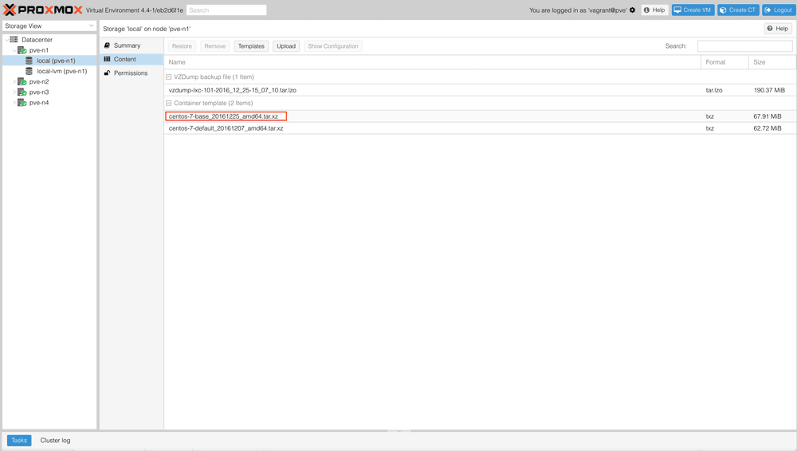
Task: Click the 67.91 MiB size cell
Action: coord(767,116)
